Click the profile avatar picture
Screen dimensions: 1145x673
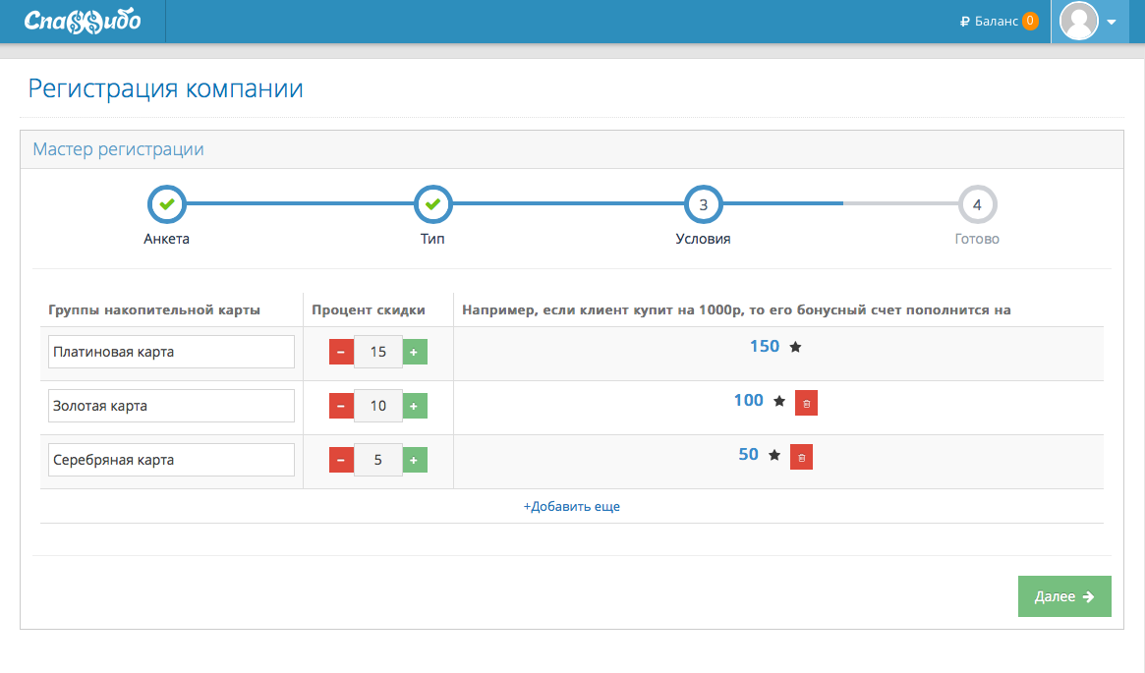click(1078, 22)
